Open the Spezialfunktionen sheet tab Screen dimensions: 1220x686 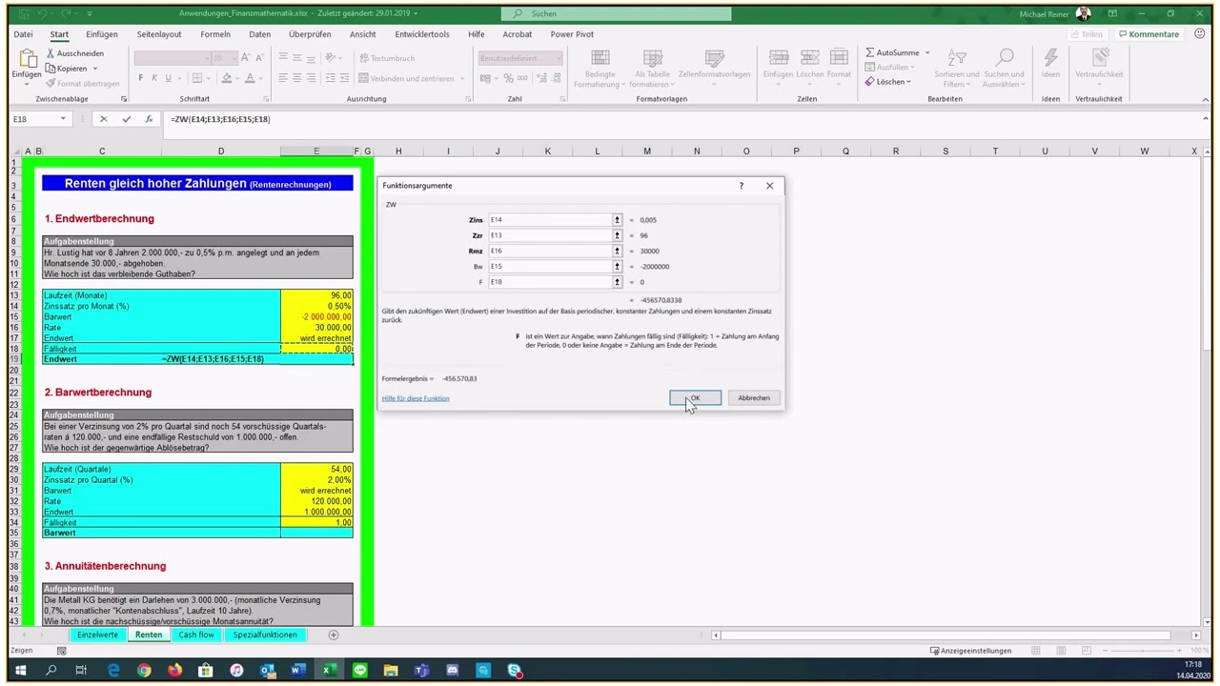click(265, 635)
